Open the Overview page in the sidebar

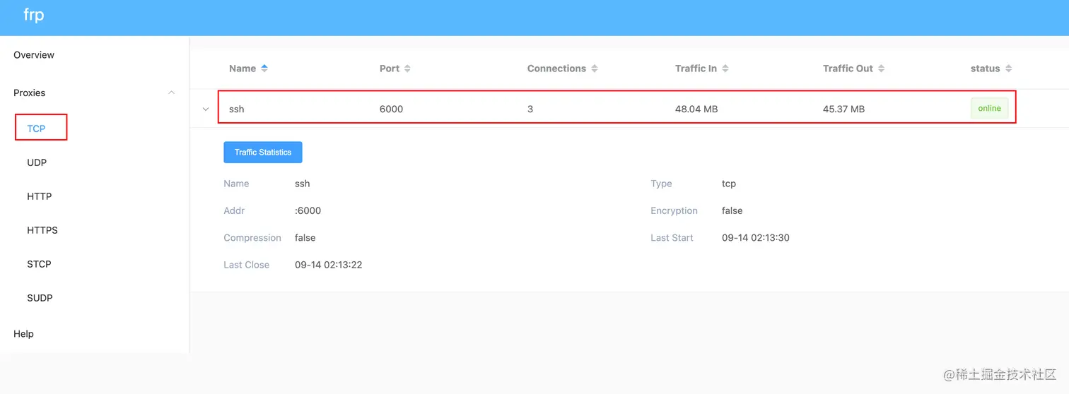[x=34, y=54]
